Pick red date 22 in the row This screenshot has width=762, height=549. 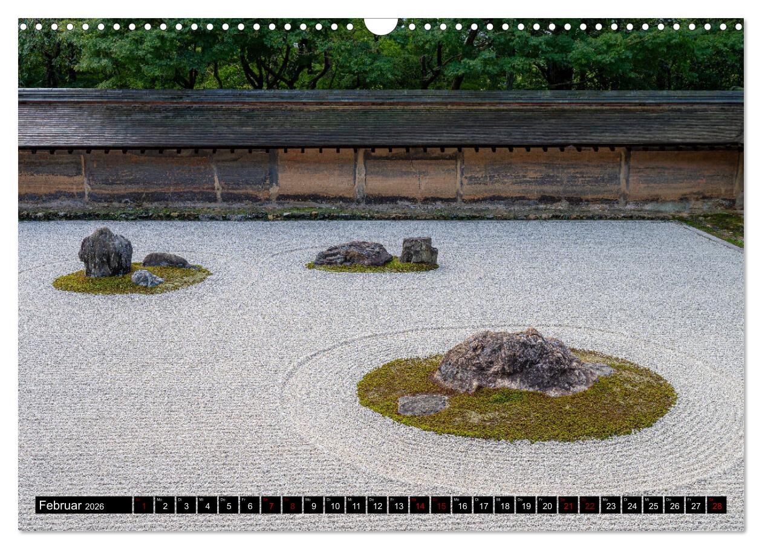tap(589, 505)
